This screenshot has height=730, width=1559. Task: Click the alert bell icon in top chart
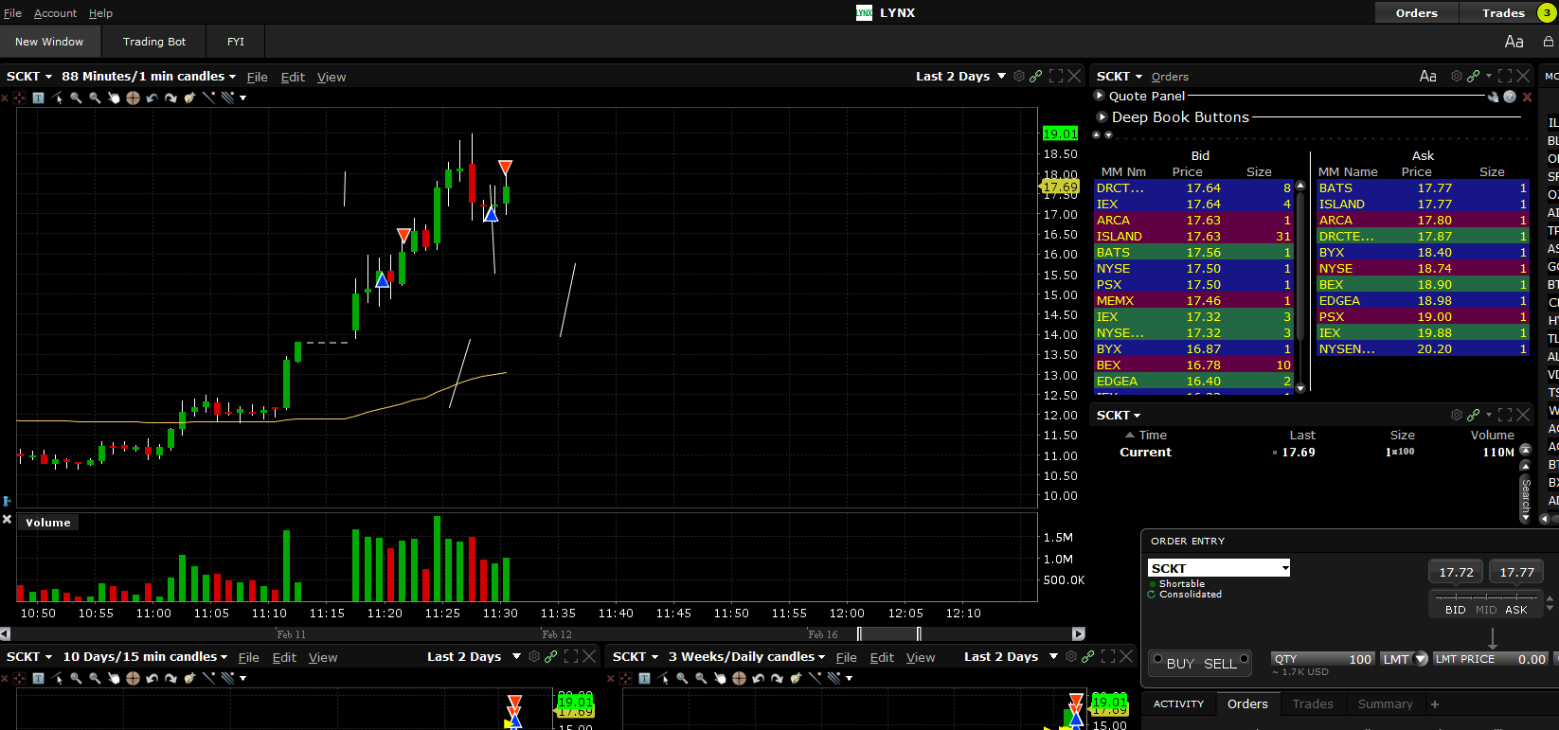pos(189,98)
